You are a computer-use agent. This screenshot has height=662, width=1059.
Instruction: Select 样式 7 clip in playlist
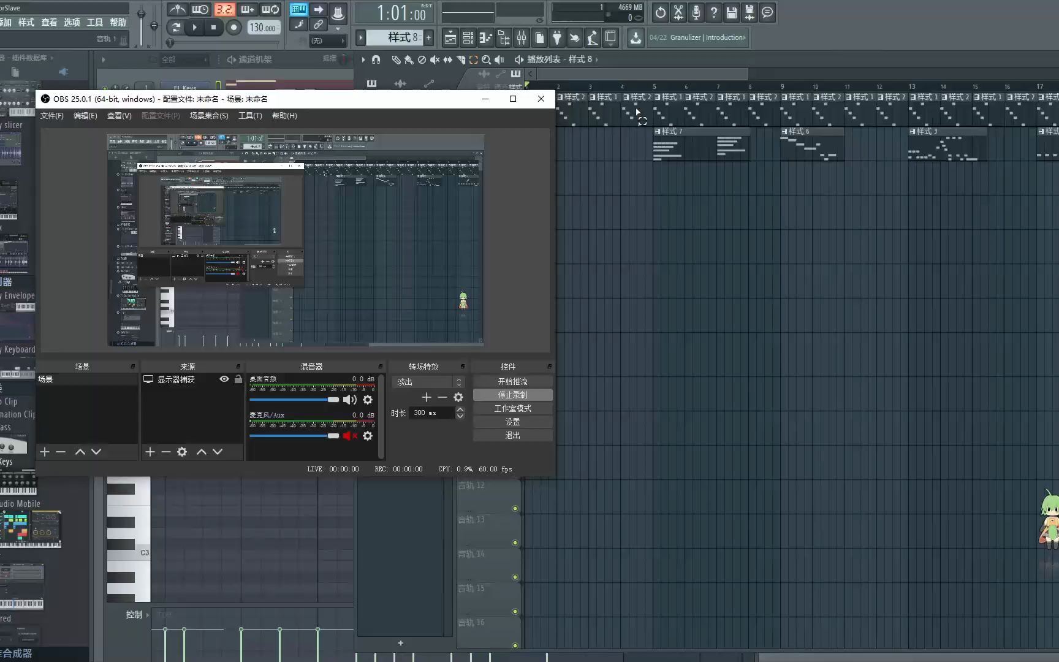701,144
